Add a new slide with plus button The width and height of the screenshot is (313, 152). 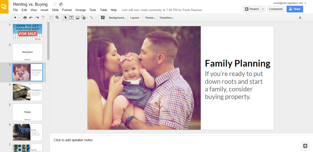[x=15, y=17]
